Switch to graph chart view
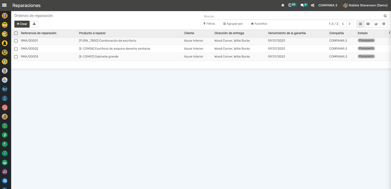Screen dimensions: 391x189 pos(376,24)
